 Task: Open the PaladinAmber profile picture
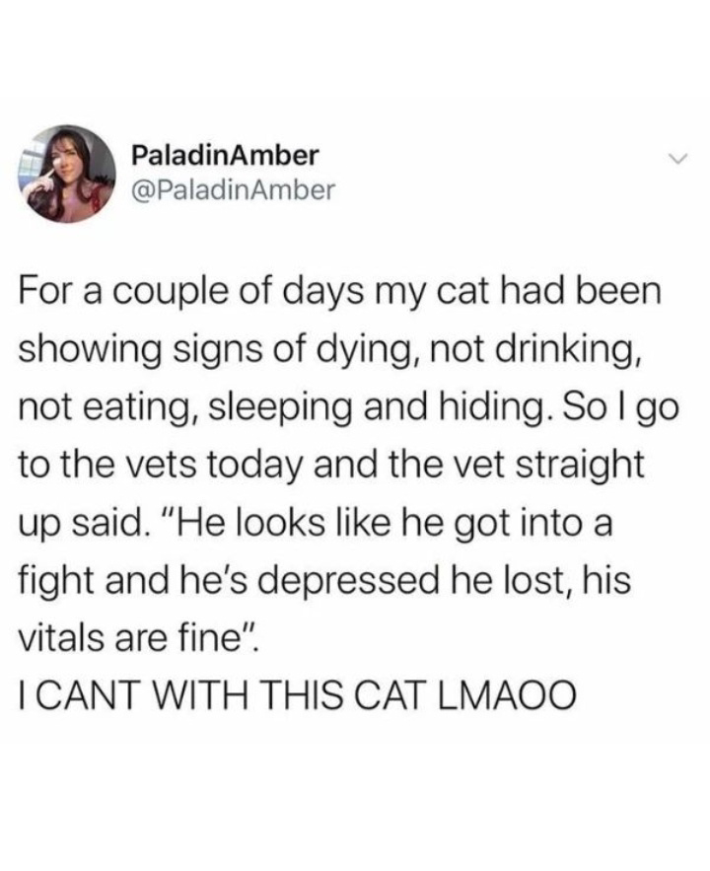pyautogui.click(x=68, y=174)
